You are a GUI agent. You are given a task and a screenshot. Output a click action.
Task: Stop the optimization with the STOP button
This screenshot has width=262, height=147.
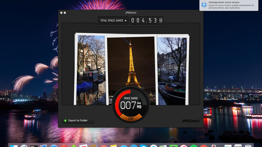point(131,118)
